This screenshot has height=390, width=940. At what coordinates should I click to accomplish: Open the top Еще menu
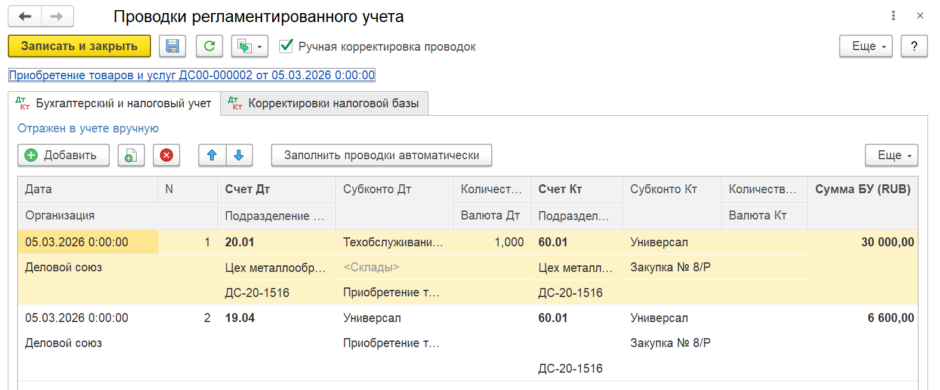865,46
